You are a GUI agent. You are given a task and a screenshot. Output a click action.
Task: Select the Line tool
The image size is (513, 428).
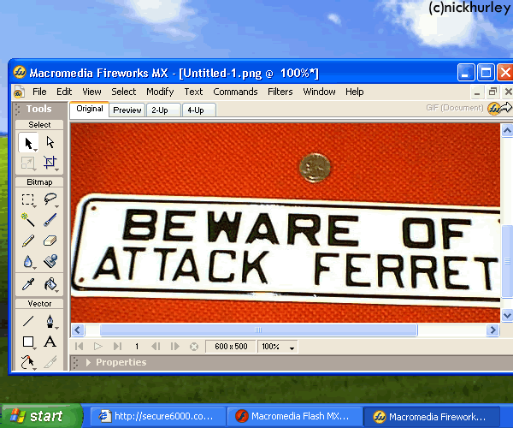[x=28, y=321]
